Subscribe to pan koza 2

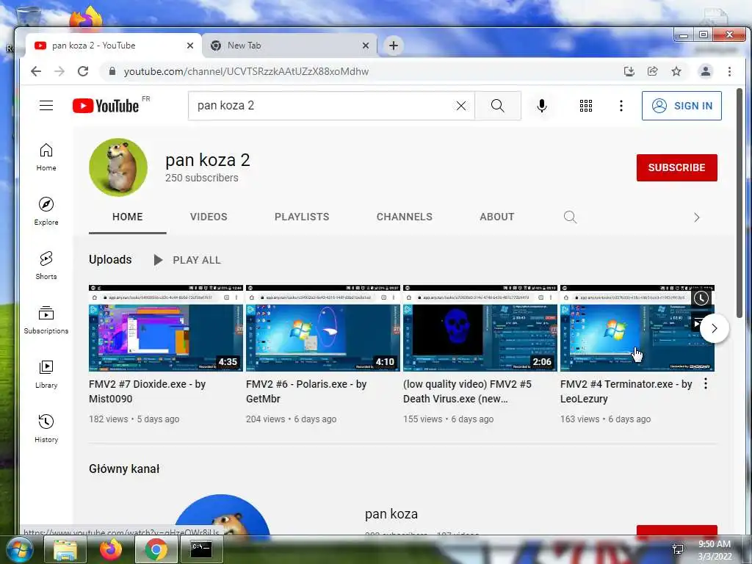coord(676,168)
